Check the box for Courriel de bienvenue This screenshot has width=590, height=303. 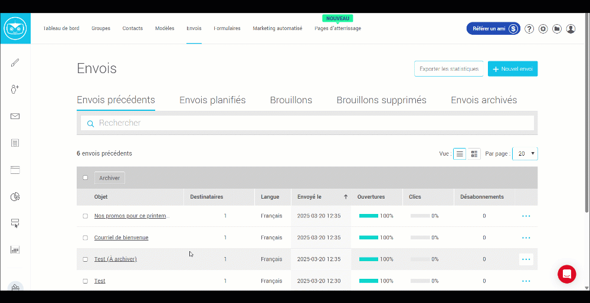[x=86, y=238]
